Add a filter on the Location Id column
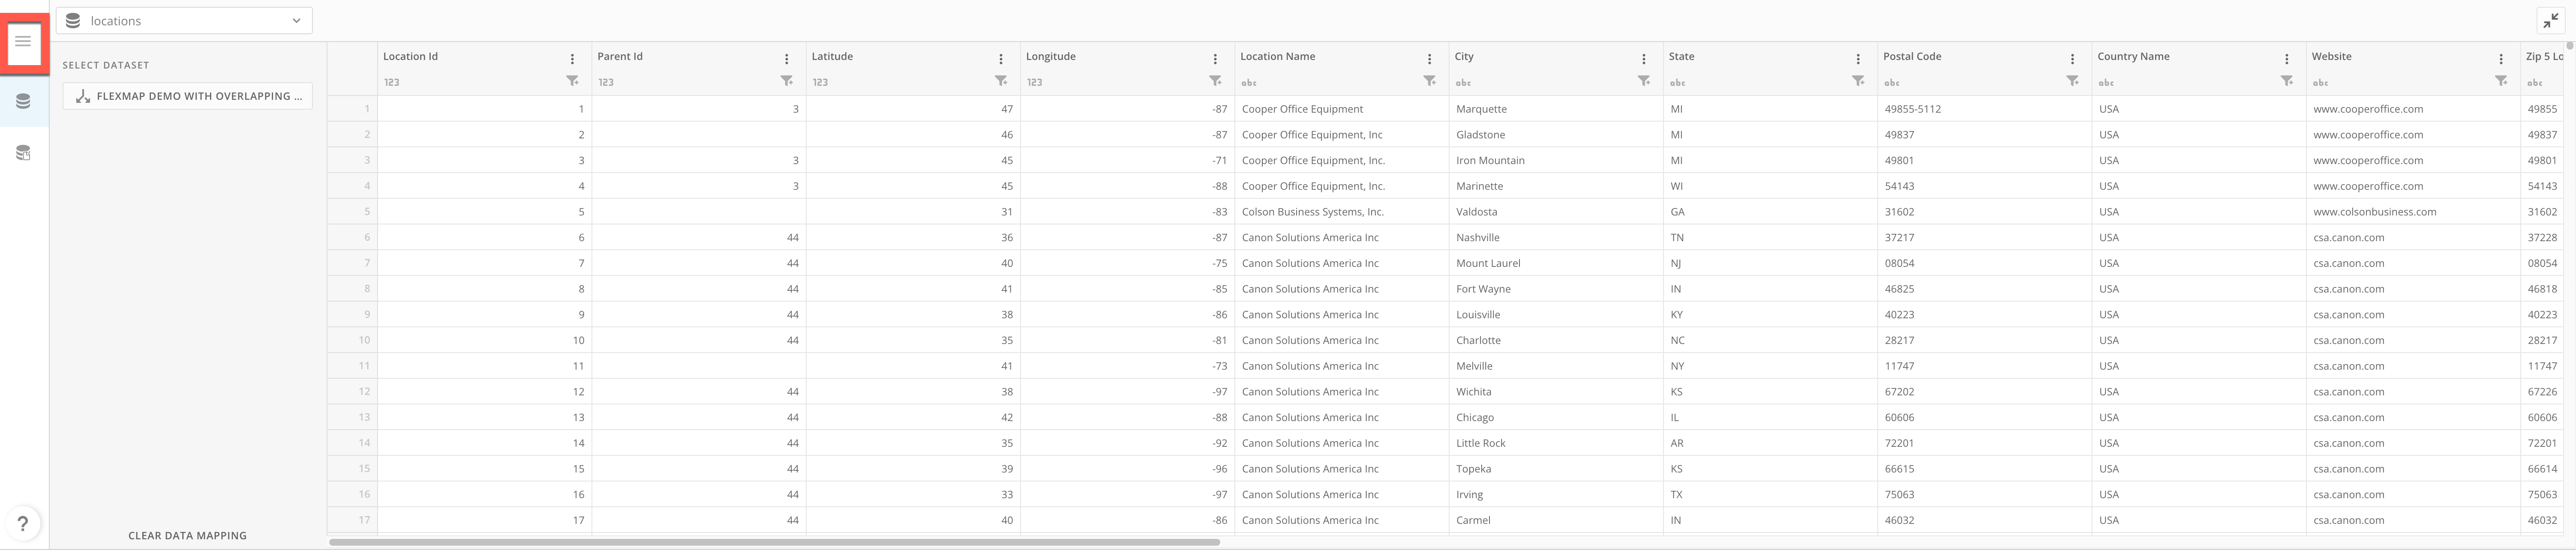This screenshot has height=550, width=2576. coord(572,81)
